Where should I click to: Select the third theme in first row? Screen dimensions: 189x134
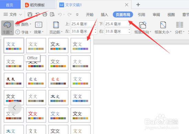58,46
